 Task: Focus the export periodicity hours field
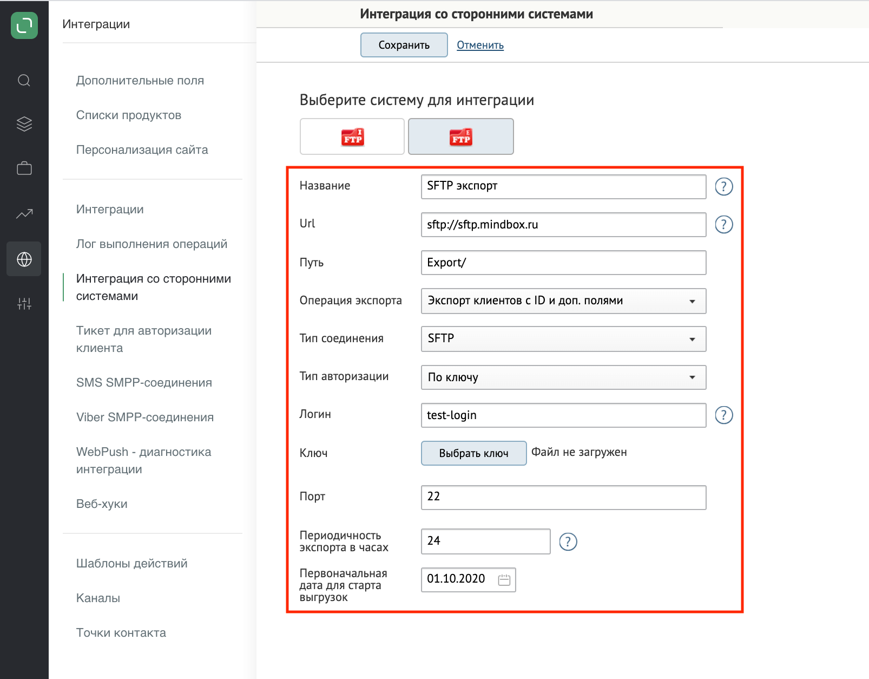point(485,541)
